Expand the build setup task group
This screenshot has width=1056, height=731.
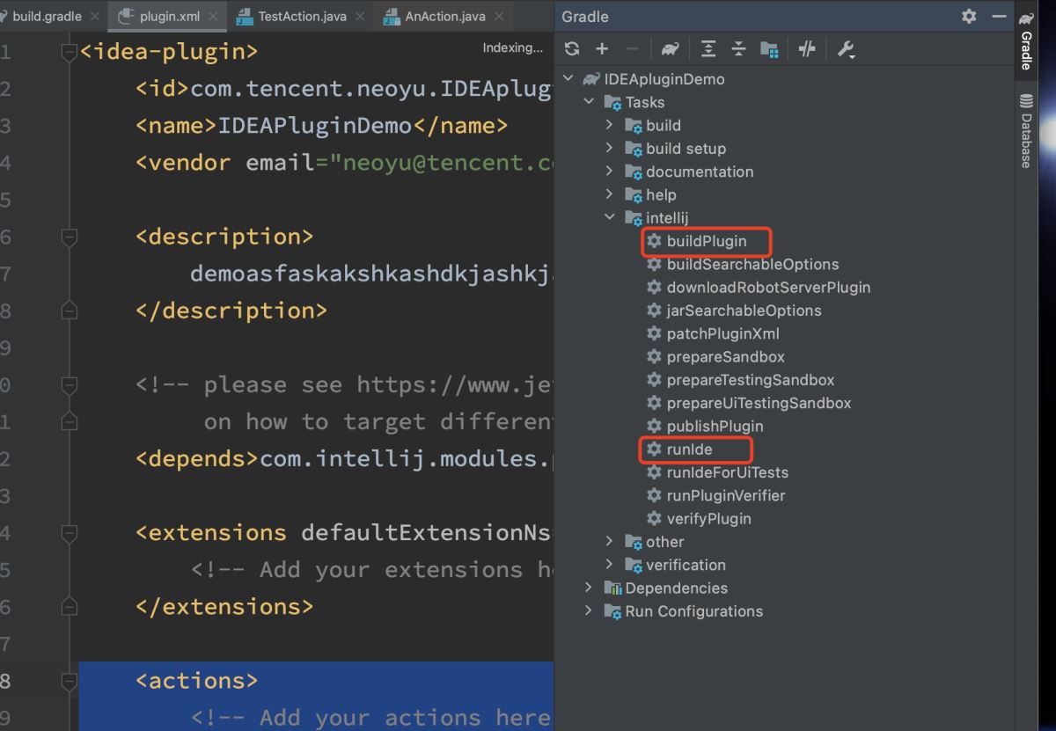[609, 149]
